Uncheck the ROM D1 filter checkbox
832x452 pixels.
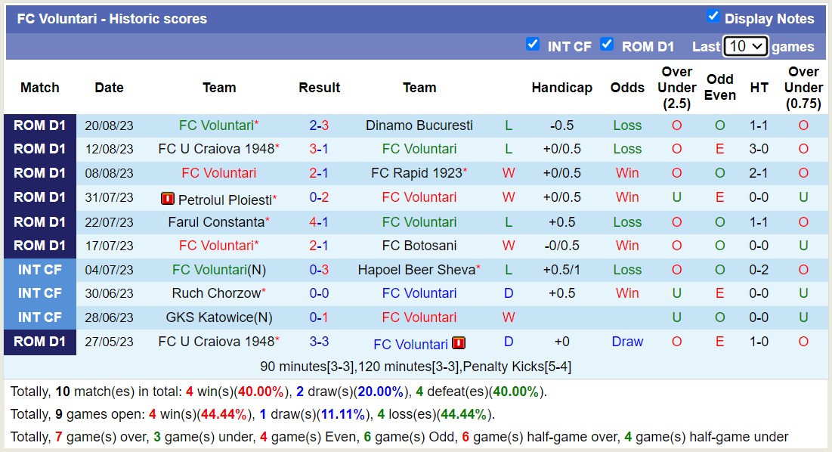[607, 44]
